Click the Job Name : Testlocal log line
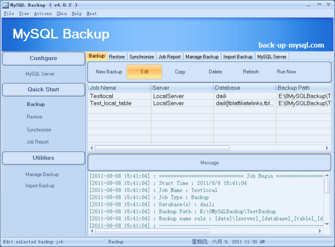The image size is (335, 247). pyautogui.click(x=153, y=191)
